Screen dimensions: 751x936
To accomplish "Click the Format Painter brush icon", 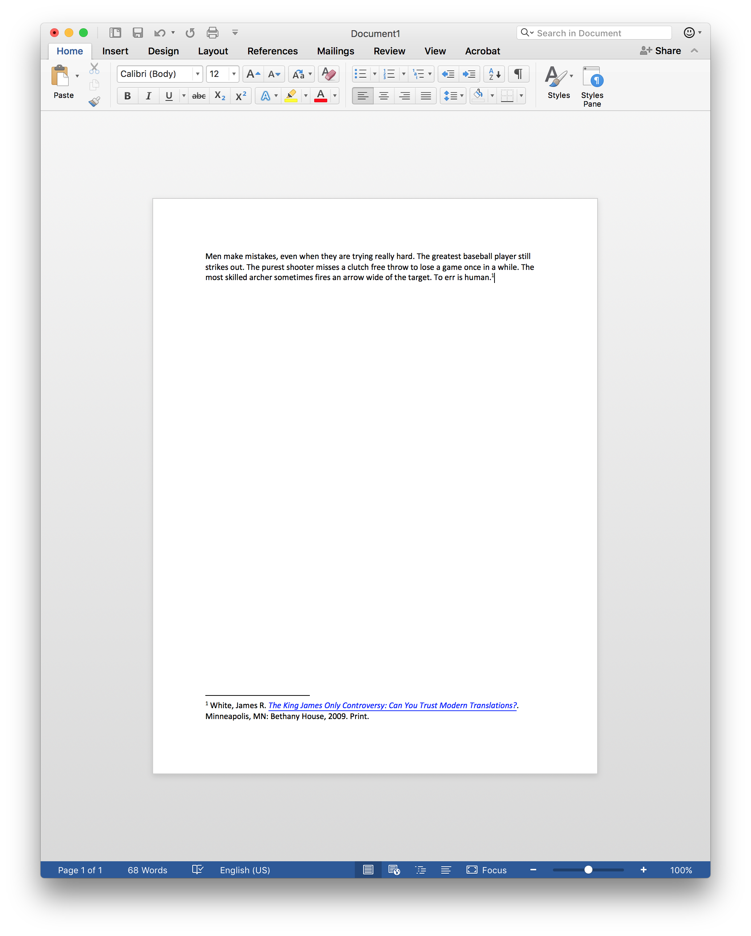I will pyautogui.click(x=94, y=102).
